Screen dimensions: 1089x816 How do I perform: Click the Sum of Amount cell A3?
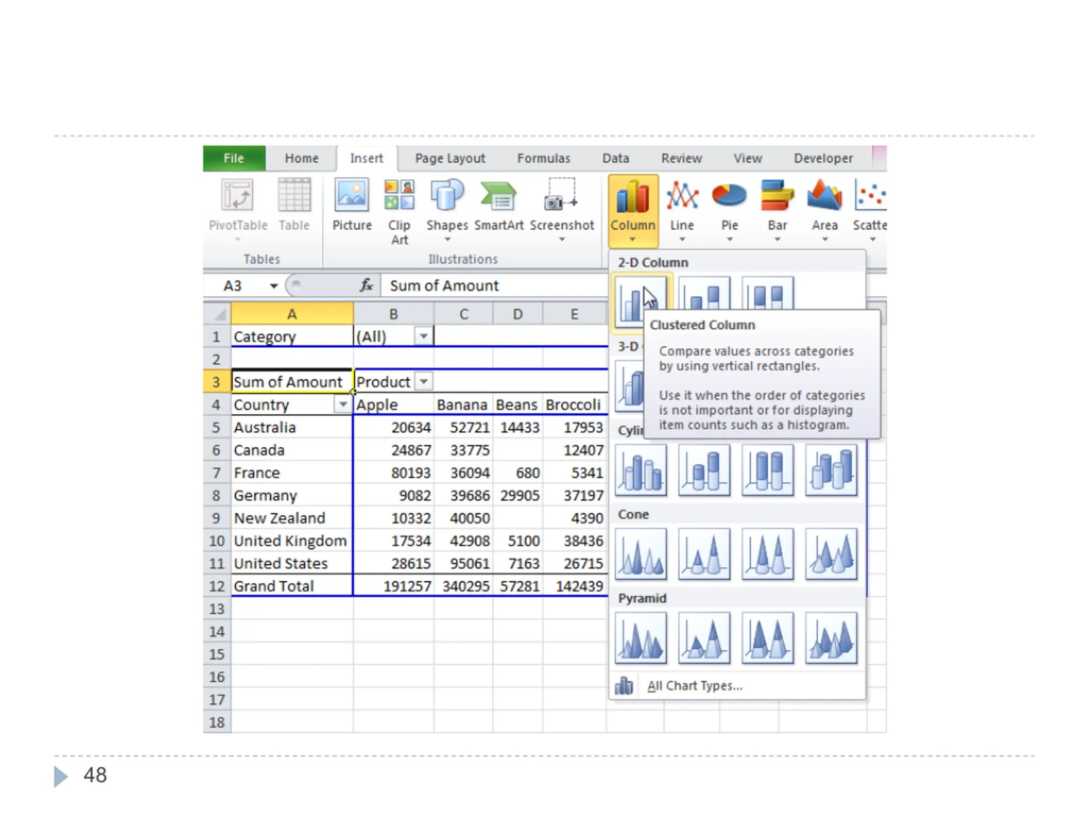pos(292,382)
